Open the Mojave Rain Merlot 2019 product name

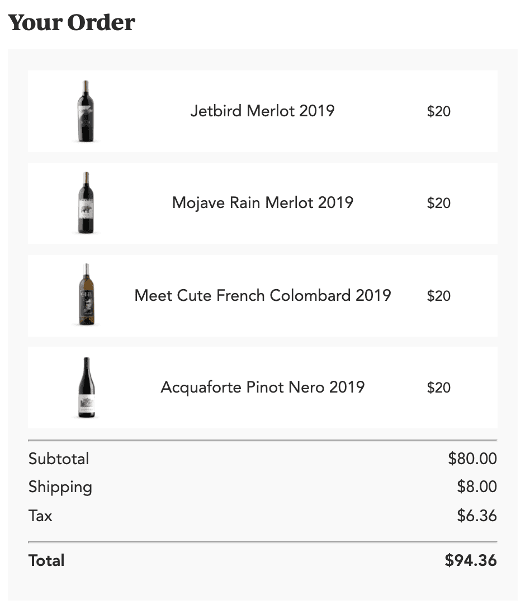[263, 203]
